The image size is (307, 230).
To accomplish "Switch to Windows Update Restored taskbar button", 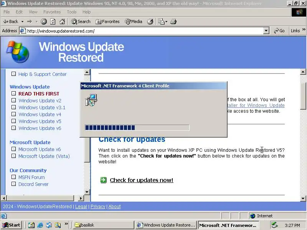I will pos(166,225).
